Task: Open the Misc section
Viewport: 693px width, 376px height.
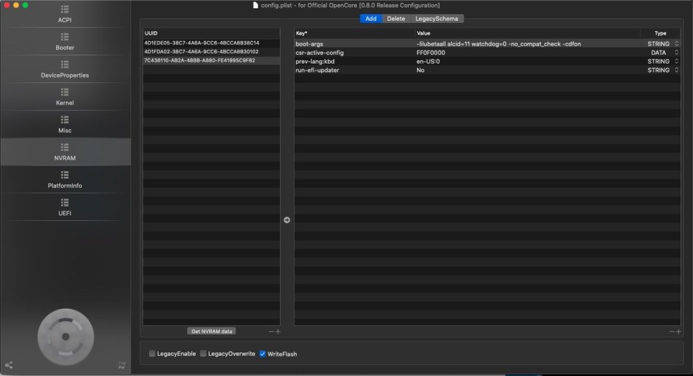Action: (65, 125)
